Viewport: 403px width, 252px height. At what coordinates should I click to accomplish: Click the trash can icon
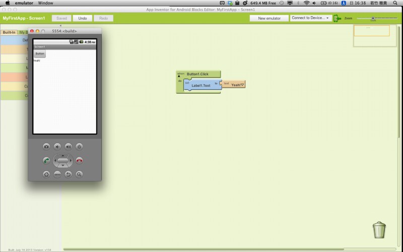pyautogui.click(x=379, y=230)
